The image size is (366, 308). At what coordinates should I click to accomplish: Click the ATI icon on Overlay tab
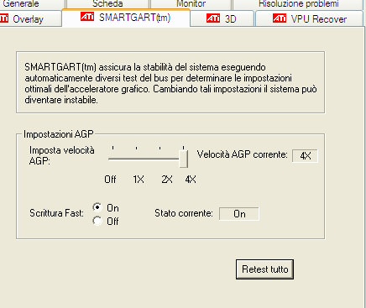4,18
